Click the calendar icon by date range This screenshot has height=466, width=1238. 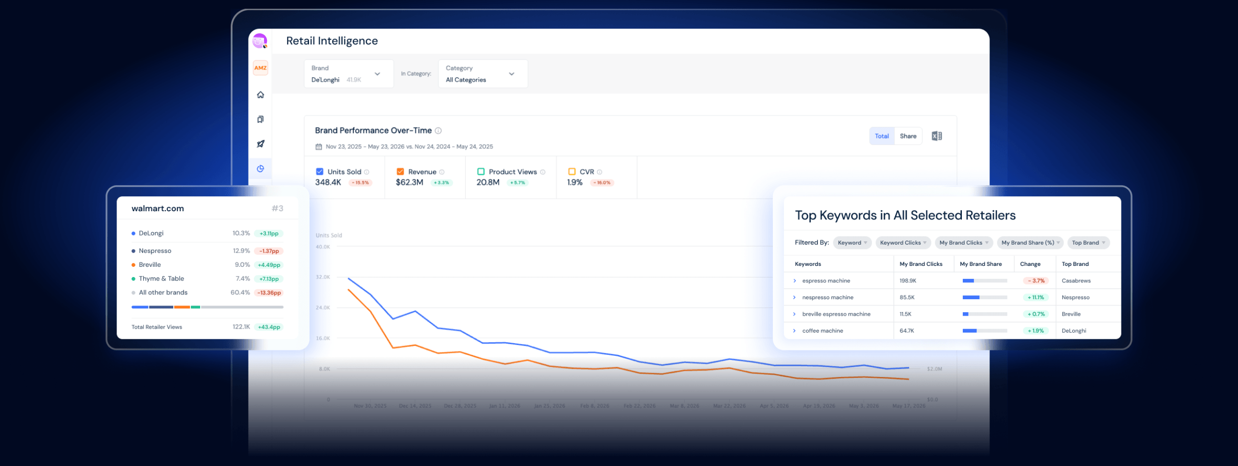pyautogui.click(x=319, y=146)
